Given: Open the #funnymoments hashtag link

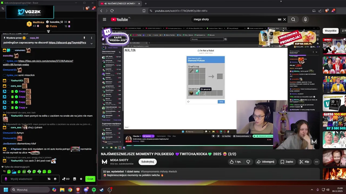Looking at the screenshot, I should pyautogui.click(x=150, y=171).
